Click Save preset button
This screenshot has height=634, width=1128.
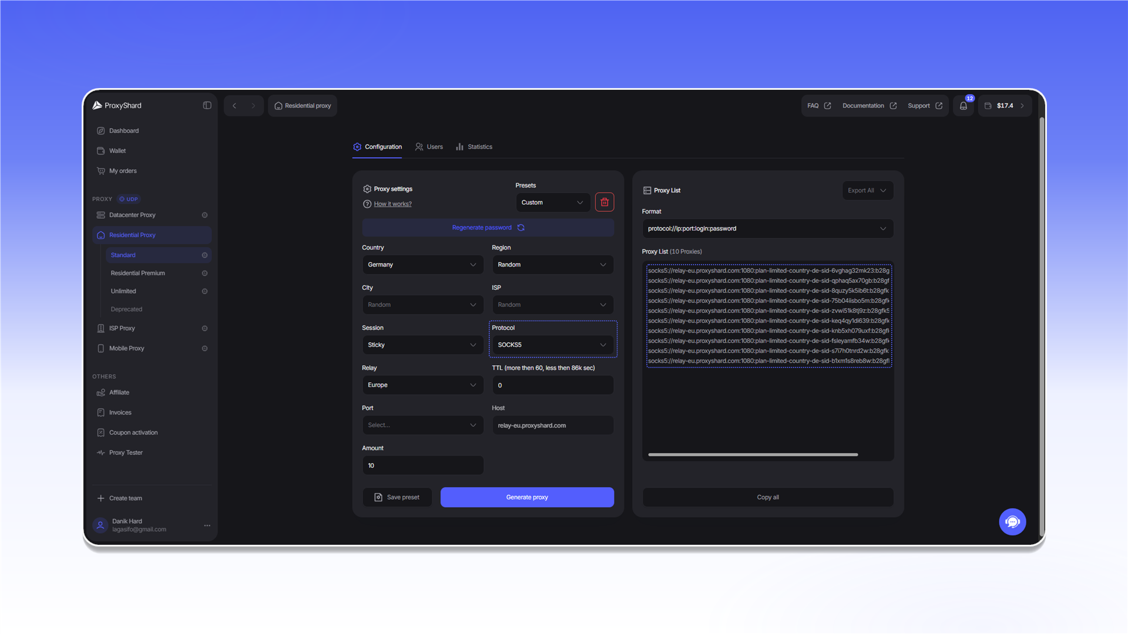(397, 497)
